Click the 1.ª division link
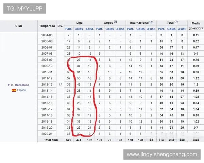Viewport: 204px width, 163px height. [x=60, y=84]
